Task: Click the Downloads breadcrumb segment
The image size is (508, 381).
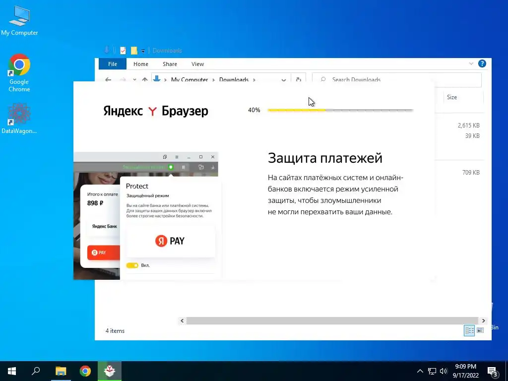Action: [234, 79]
